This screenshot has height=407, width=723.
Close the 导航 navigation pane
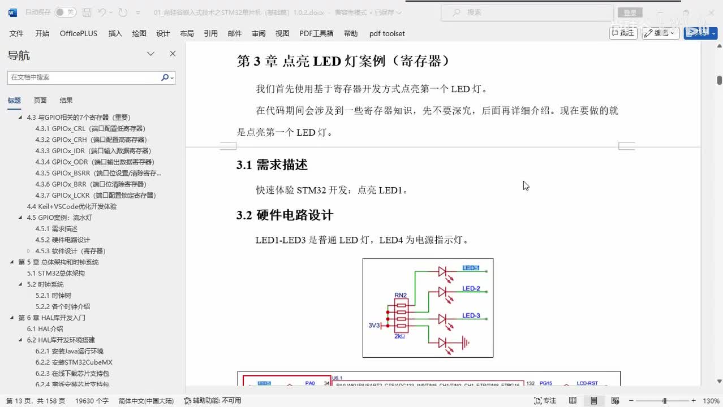point(173,54)
